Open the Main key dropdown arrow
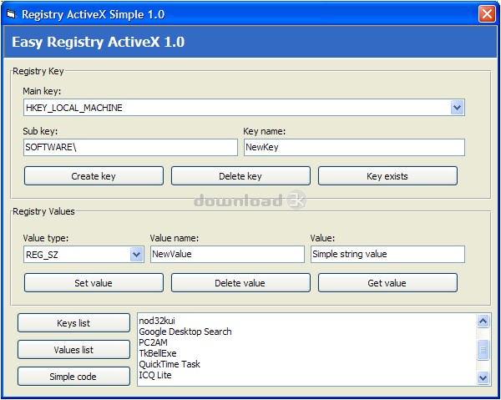The image size is (501, 400). 458,108
